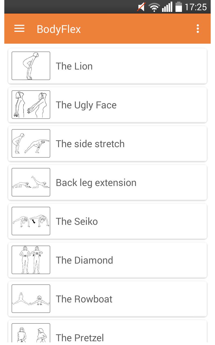
Task: Tap The Ugly Face pose illustration
Action: point(31,105)
